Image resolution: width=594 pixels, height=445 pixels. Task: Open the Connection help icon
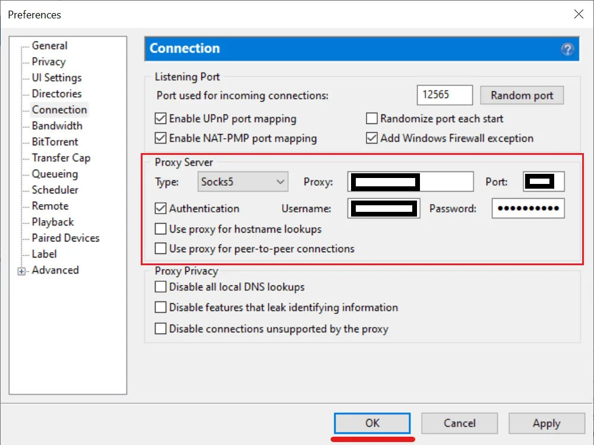[567, 49]
